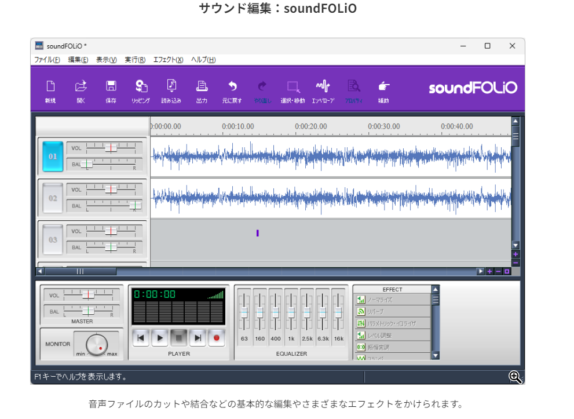
Task: Open the エフェクト(X) menu
Action: coord(168,60)
